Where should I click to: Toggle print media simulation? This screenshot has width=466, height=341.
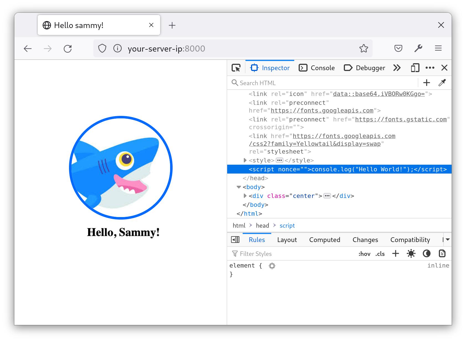click(442, 253)
